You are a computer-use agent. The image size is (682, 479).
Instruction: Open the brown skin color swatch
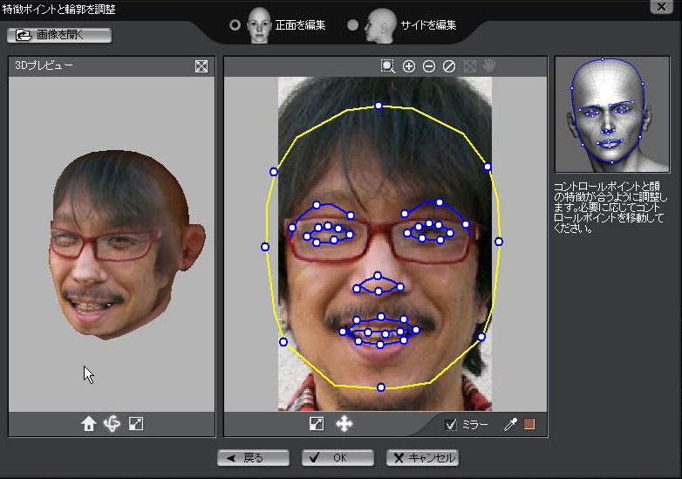pyautogui.click(x=529, y=425)
